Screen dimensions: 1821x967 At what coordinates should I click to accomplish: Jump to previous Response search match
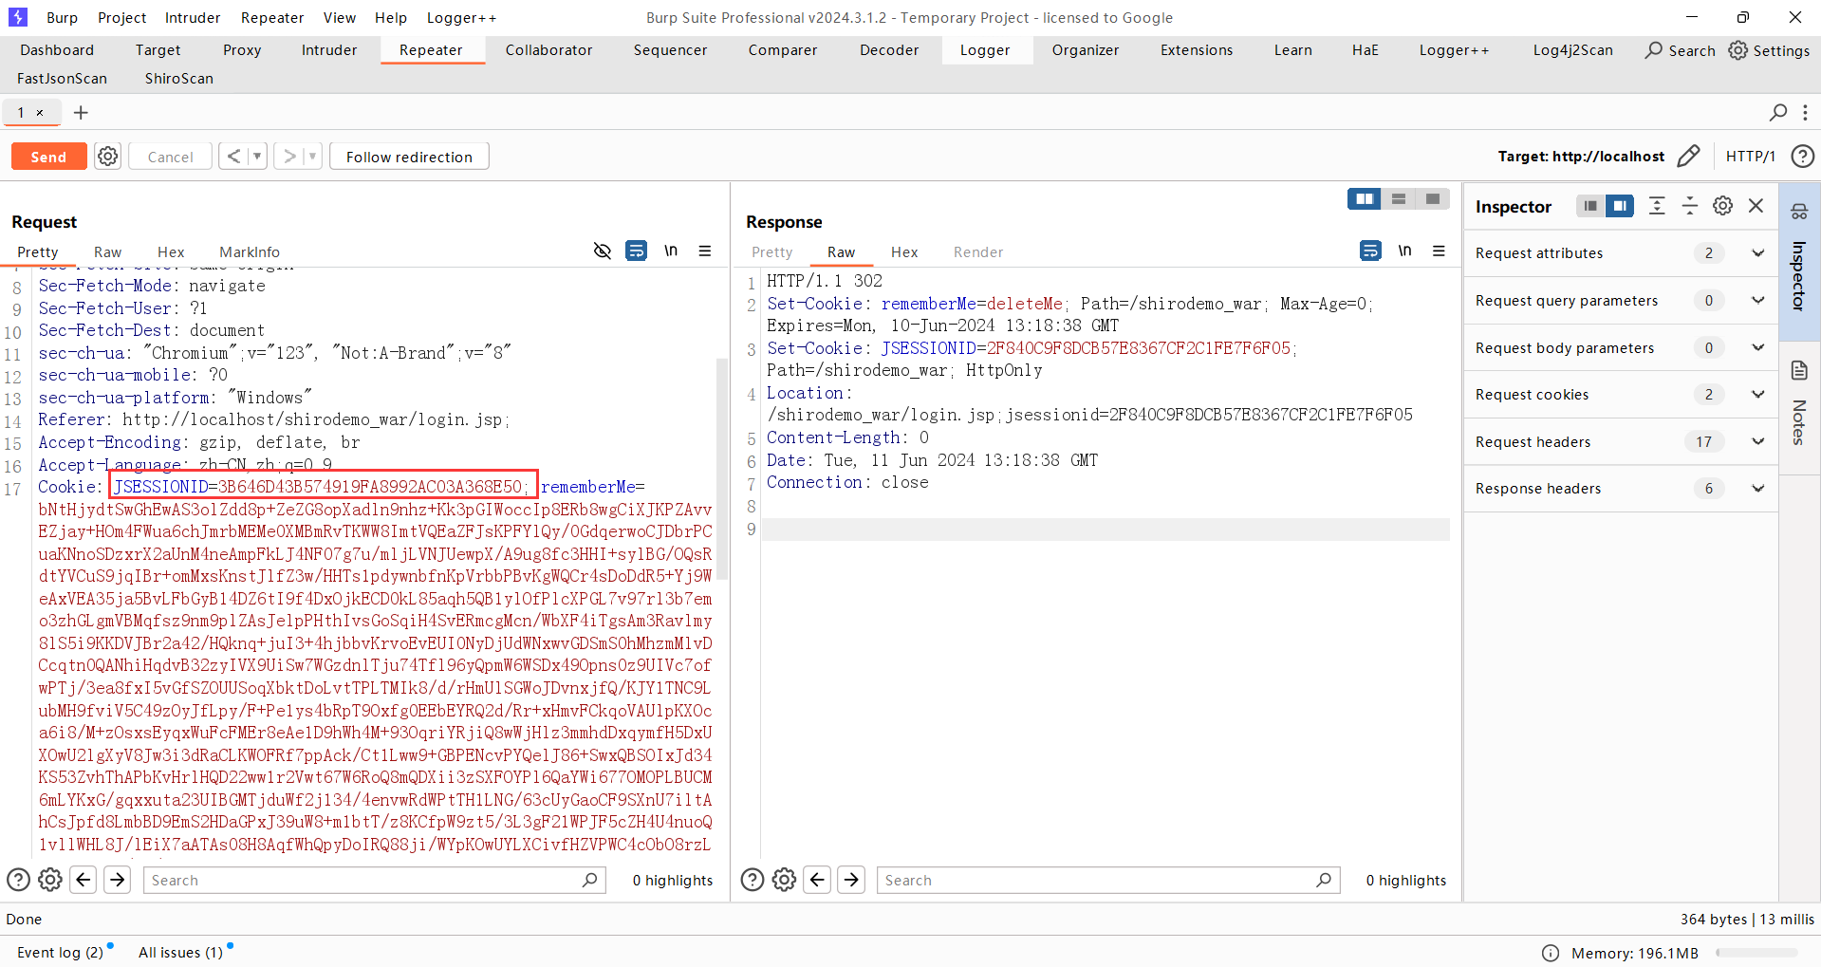(817, 880)
